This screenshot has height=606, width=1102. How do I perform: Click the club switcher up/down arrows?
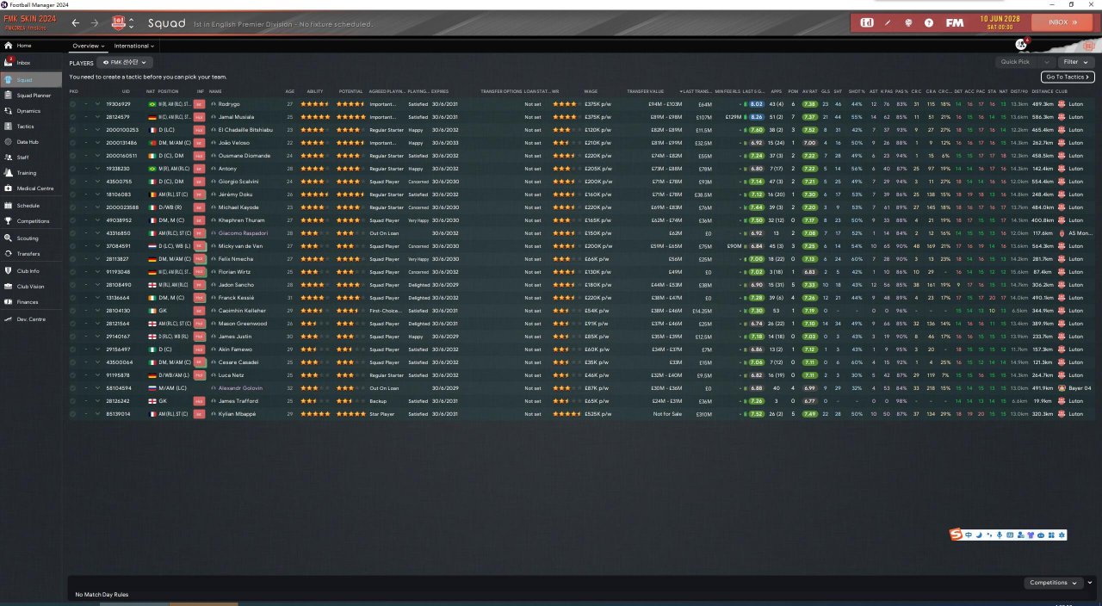(131, 23)
